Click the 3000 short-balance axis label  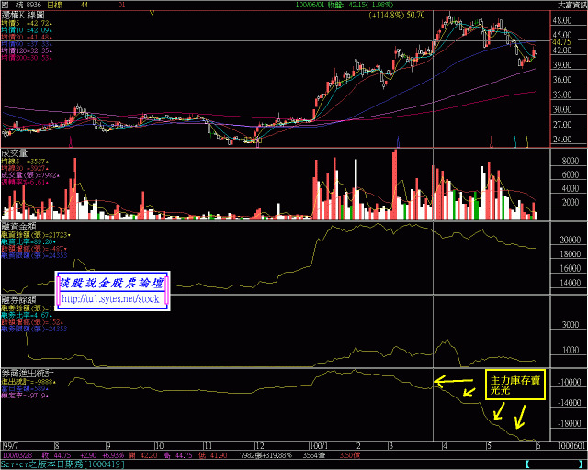(x=571, y=325)
